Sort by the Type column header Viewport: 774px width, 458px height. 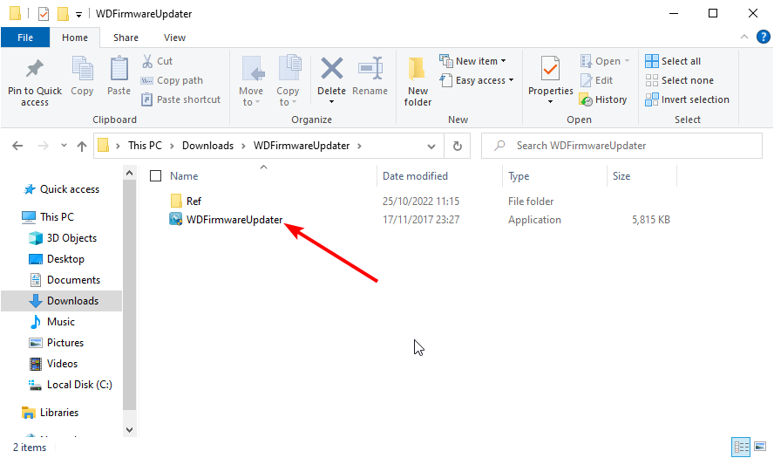tap(519, 176)
